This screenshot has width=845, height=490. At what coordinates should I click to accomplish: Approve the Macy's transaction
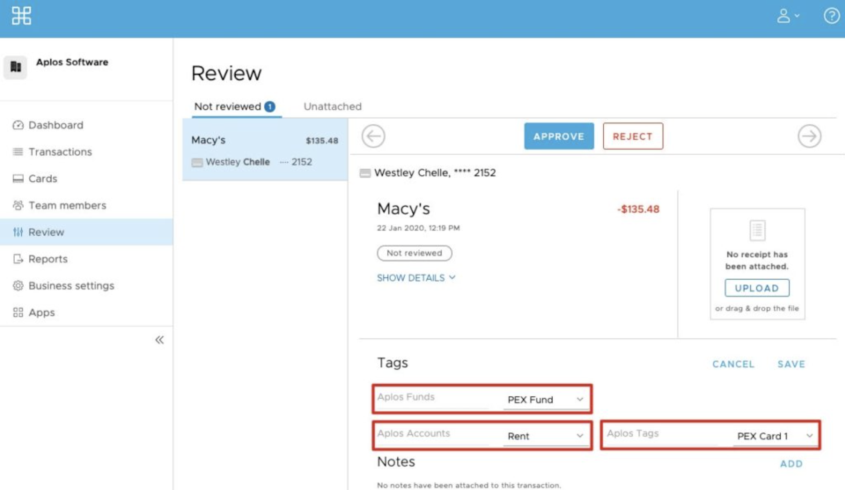pyautogui.click(x=559, y=136)
